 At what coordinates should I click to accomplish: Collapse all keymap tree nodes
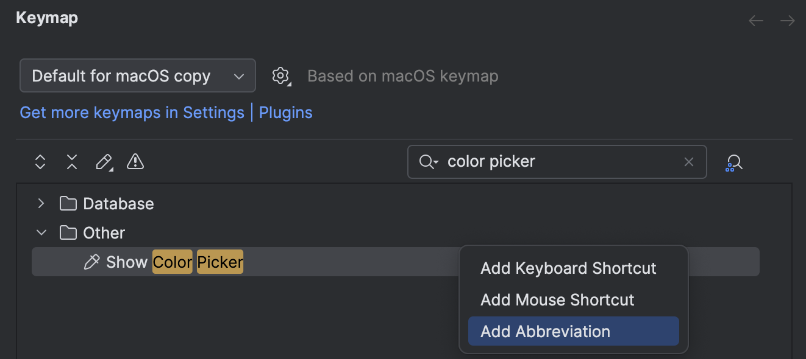pyautogui.click(x=71, y=162)
